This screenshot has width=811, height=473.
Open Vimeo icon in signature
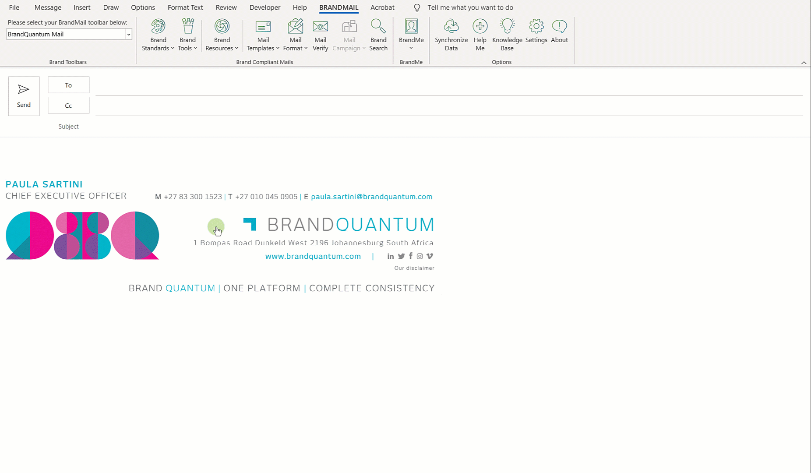coord(430,256)
